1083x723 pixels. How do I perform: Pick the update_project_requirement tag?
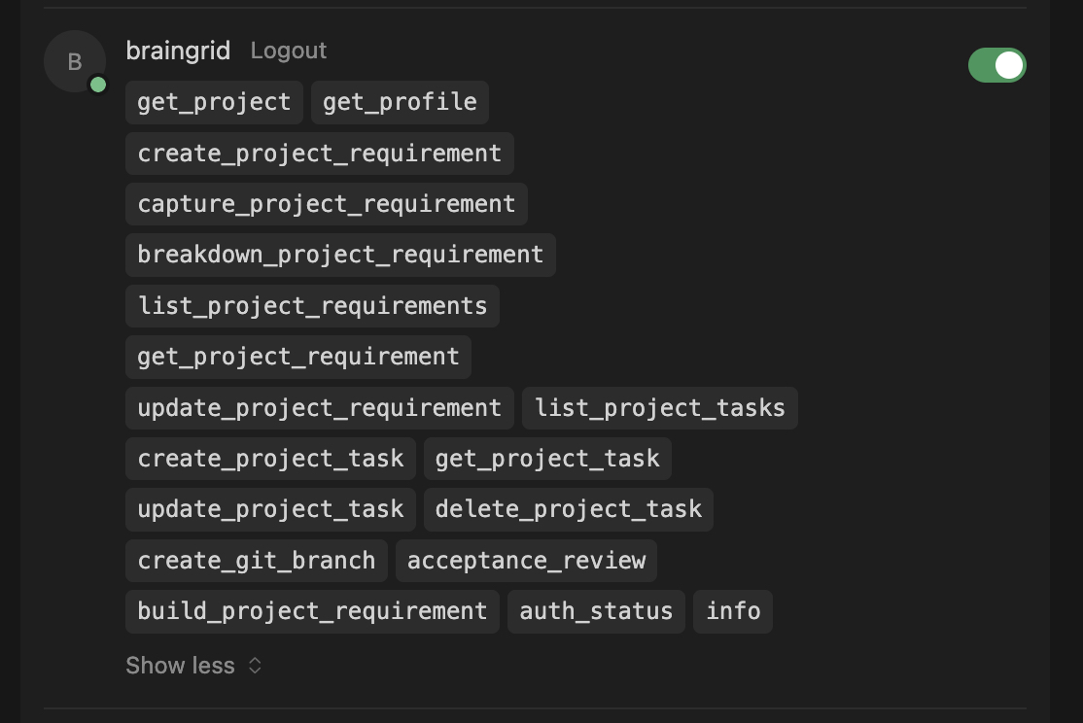[319, 408]
